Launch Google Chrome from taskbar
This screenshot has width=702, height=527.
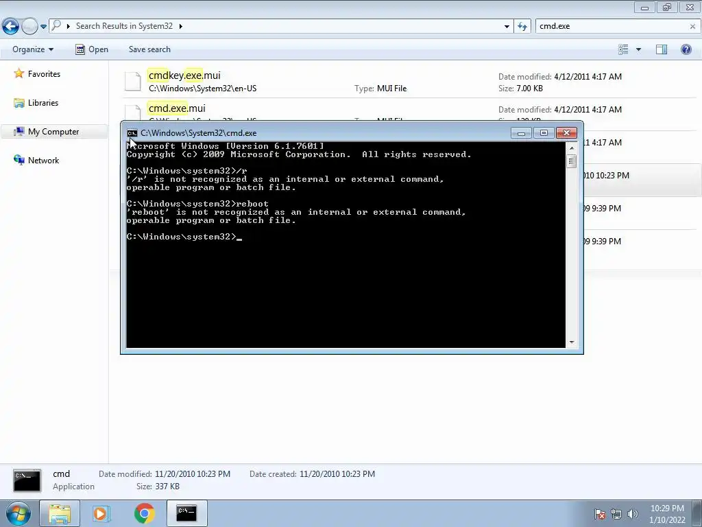[x=144, y=513]
